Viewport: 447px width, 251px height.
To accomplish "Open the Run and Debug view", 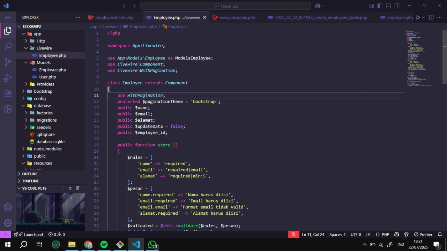I will click(x=8, y=78).
